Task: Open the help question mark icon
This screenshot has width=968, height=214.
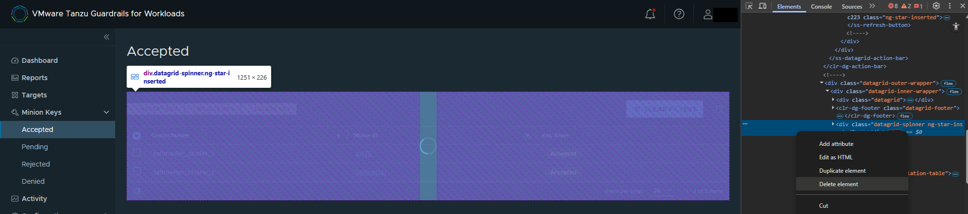Action: 679,14
